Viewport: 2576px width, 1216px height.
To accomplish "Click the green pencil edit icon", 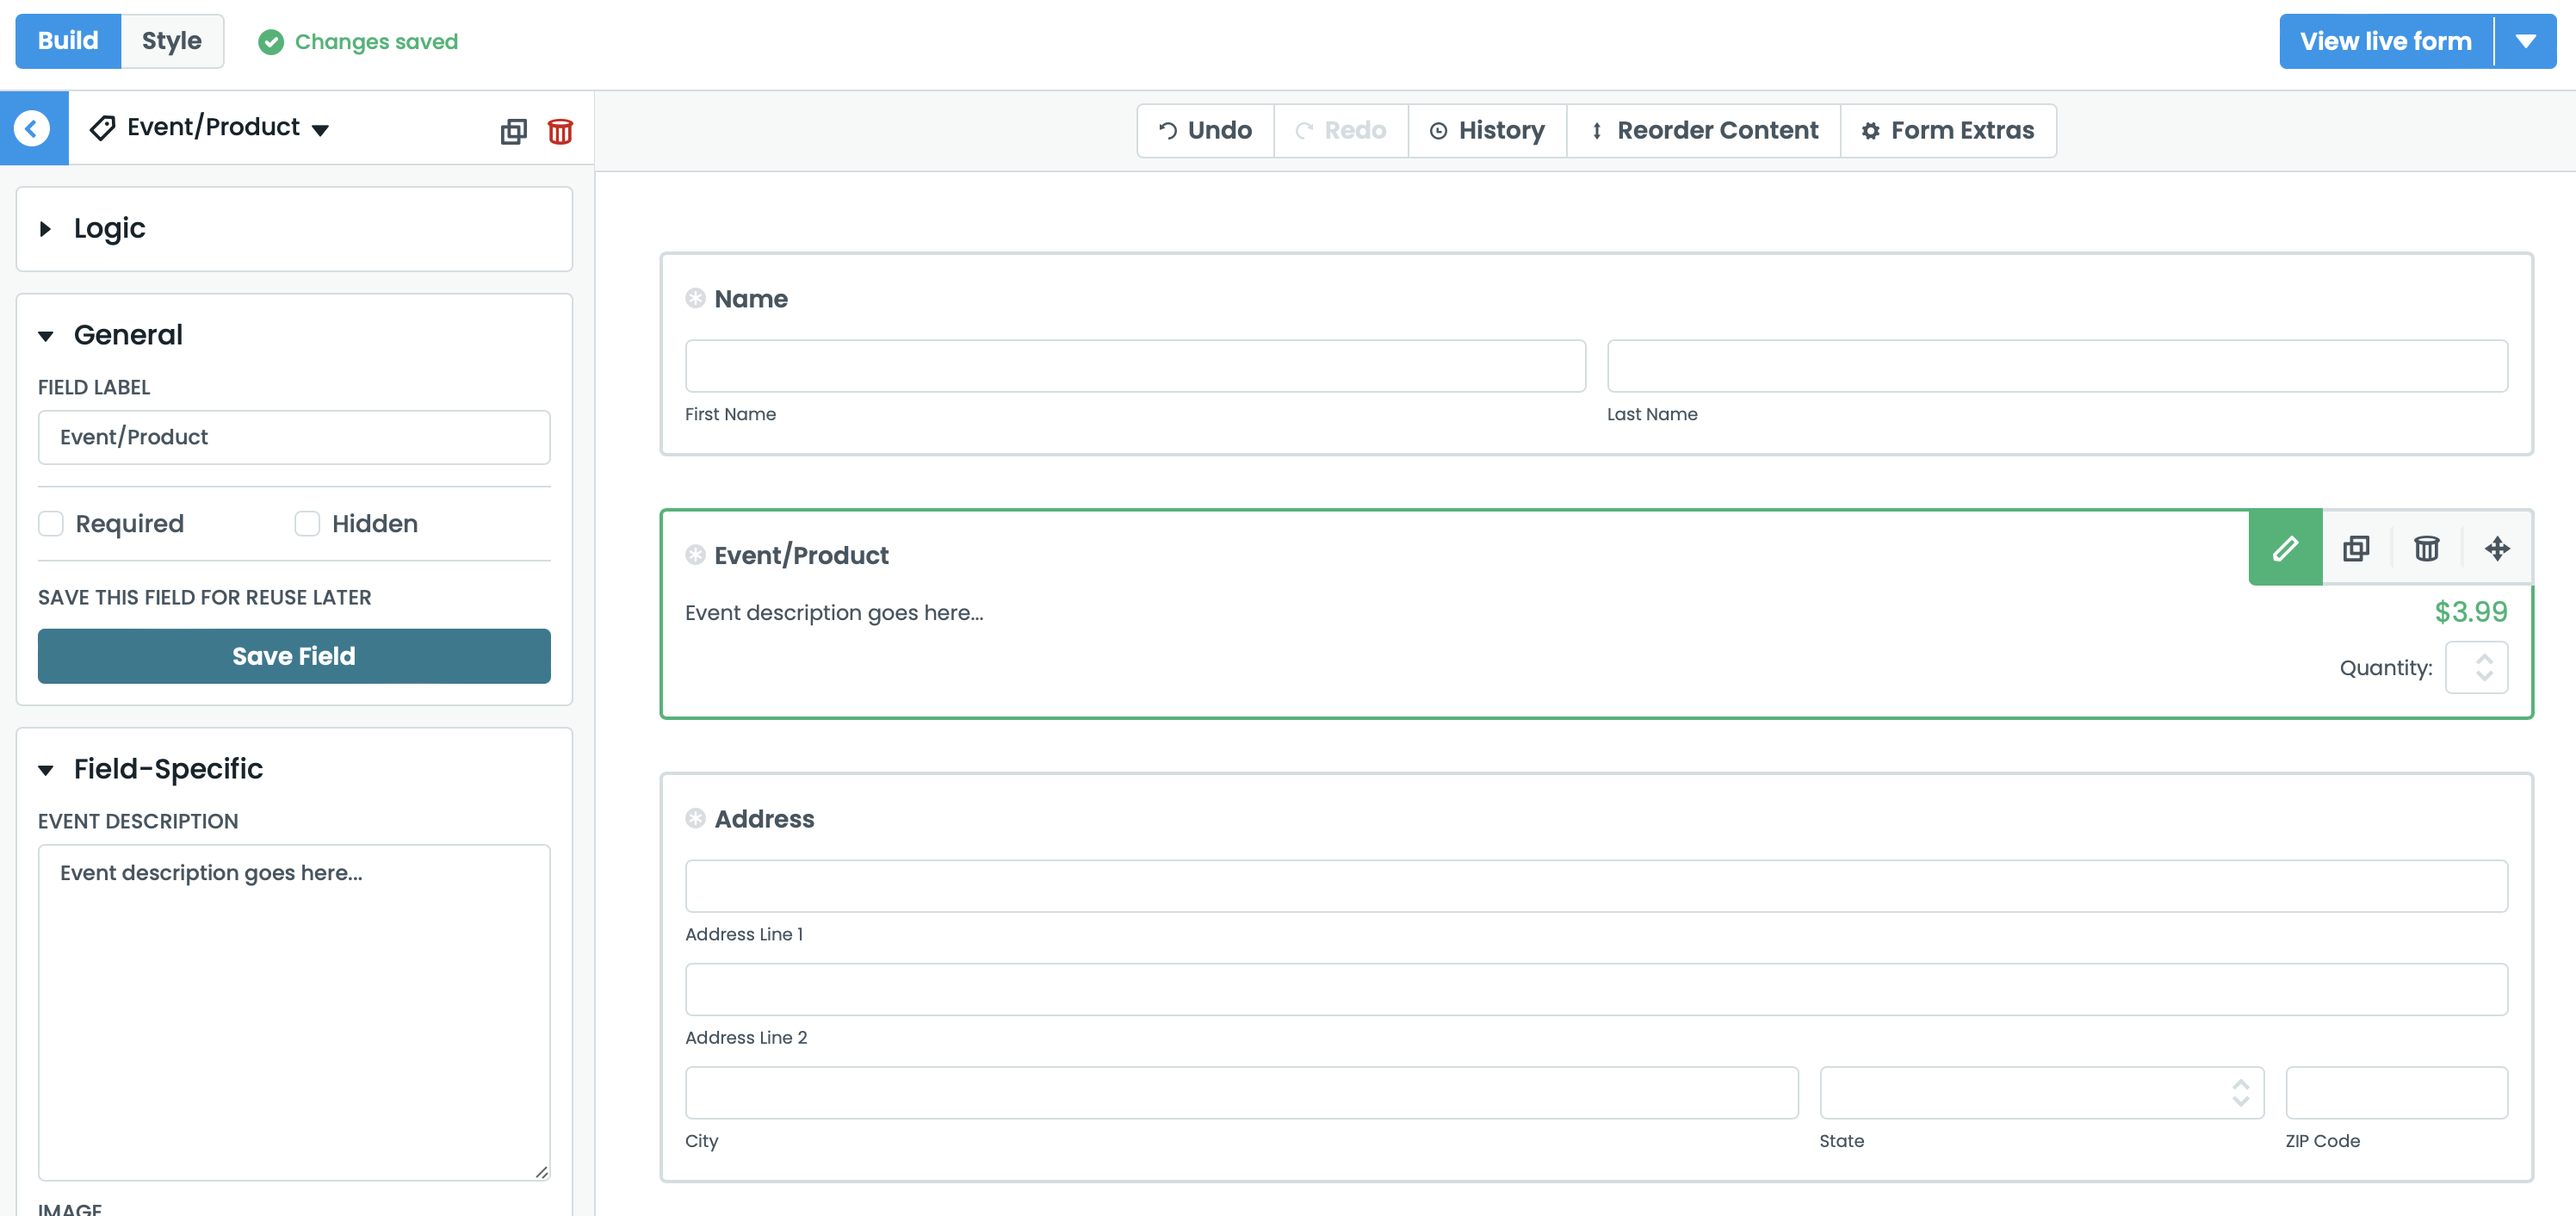I will tap(2285, 548).
